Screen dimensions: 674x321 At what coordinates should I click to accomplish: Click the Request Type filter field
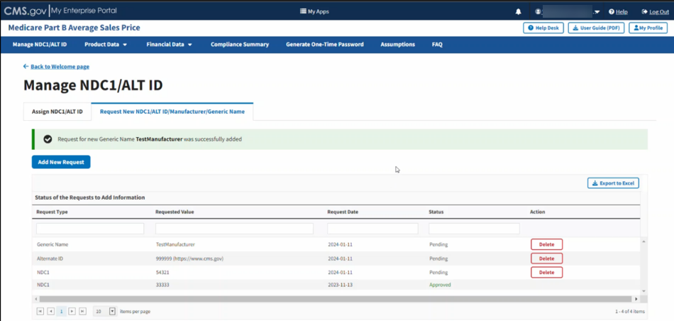coord(90,229)
